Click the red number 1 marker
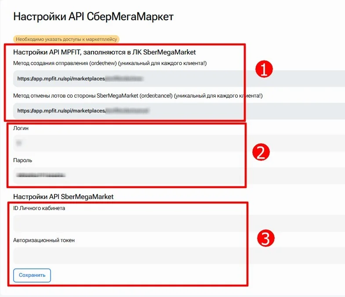345x297 pixels. [x=264, y=69]
